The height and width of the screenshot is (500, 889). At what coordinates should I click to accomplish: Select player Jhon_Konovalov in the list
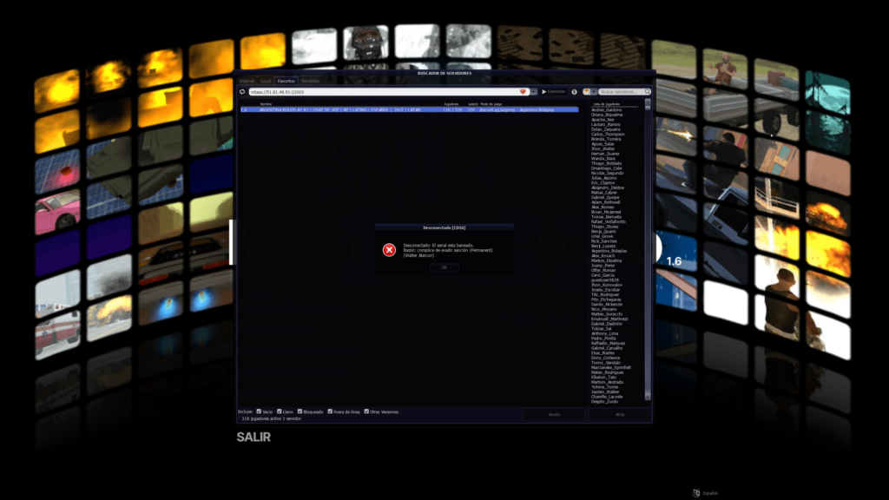[607, 285]
